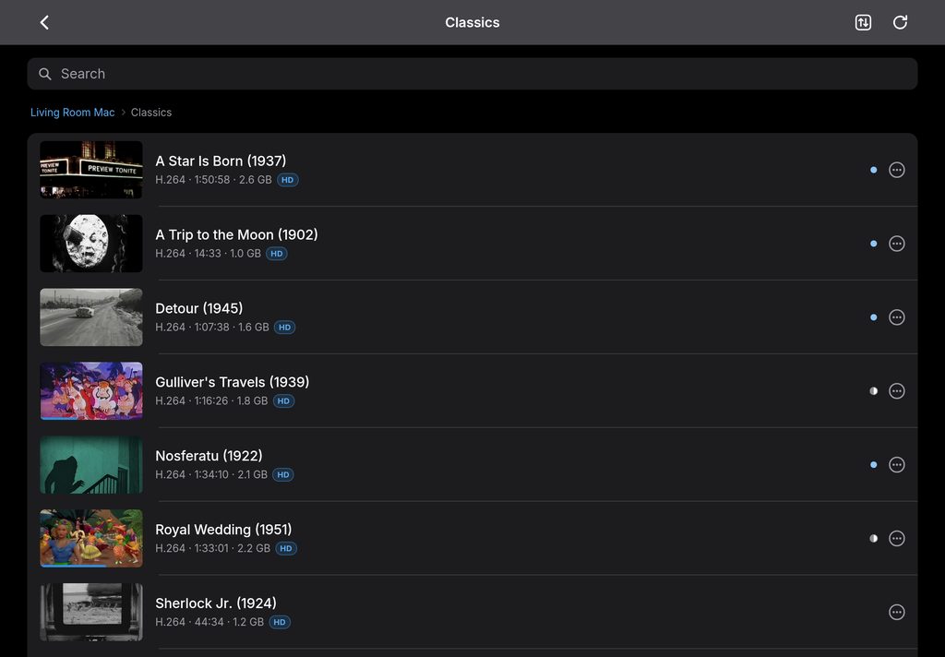
Task: Open the A Star Is Born thumbnail
Action: 91,170
